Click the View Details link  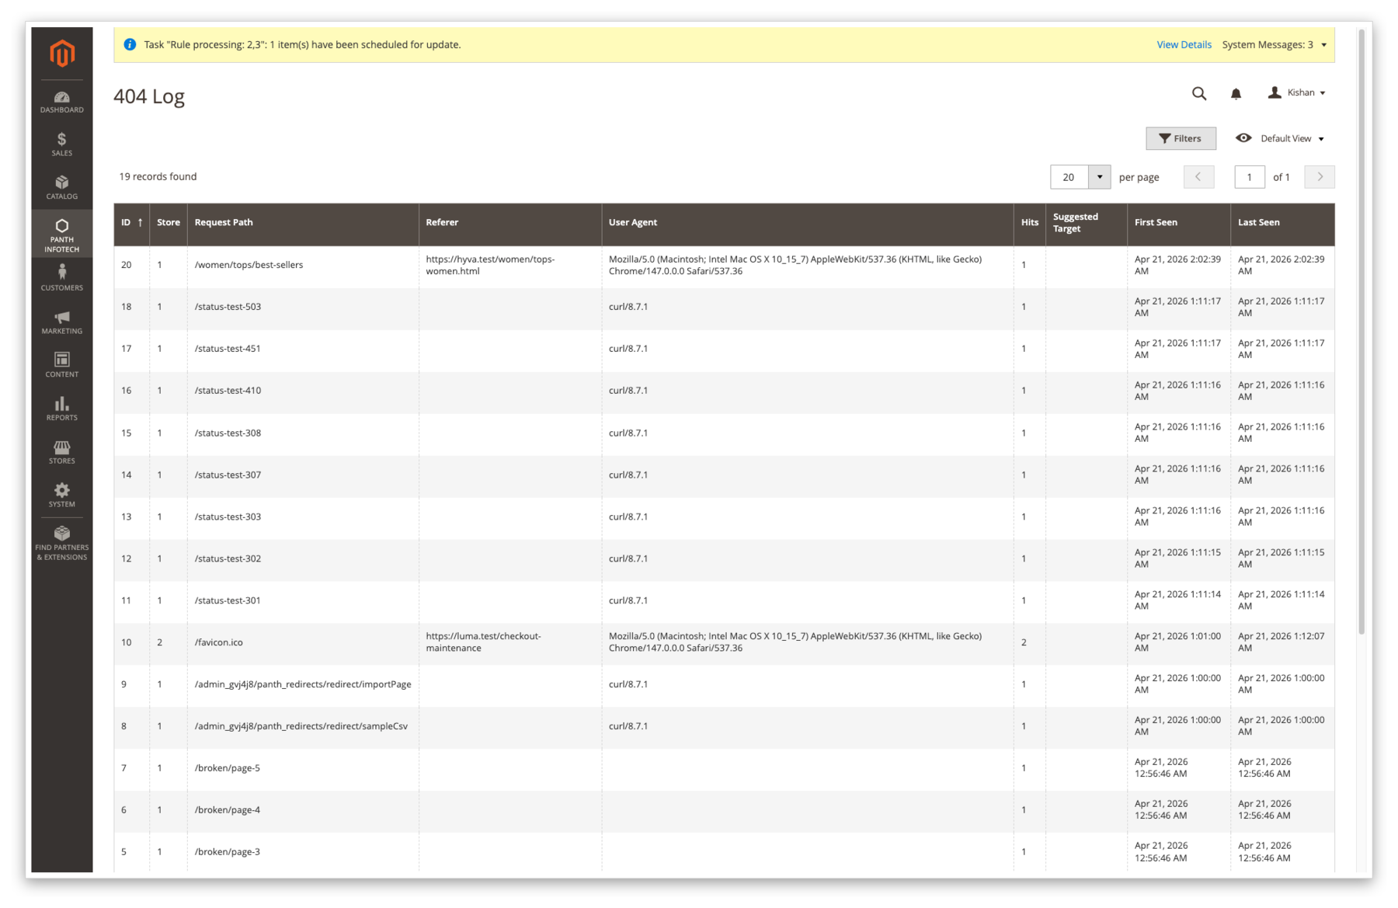(x=1184, y=45)
